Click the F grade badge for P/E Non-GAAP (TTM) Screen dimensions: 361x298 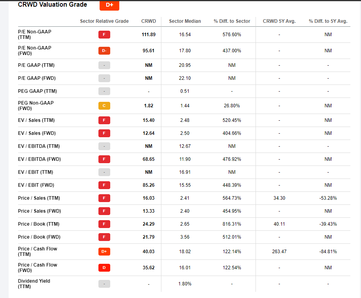pyautogui.click(x=104, y=35)
